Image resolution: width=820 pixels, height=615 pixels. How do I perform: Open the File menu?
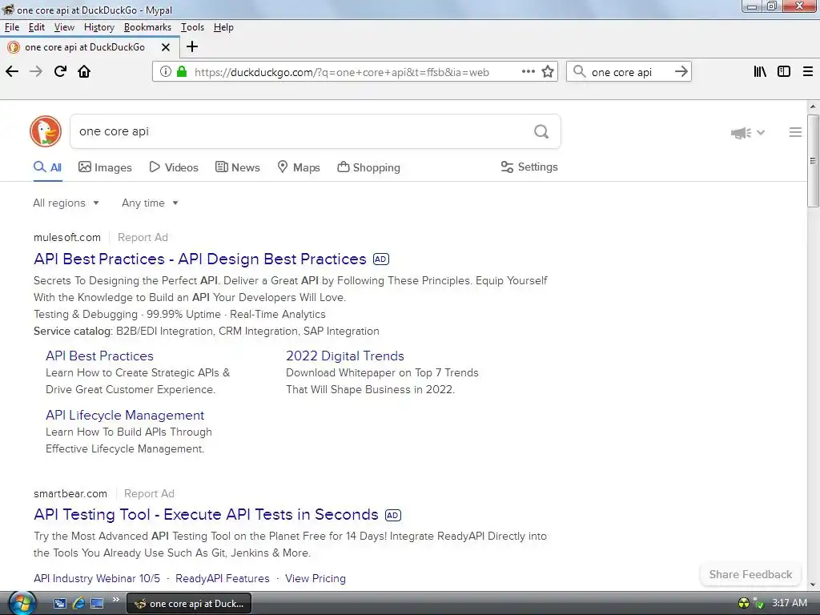11,27
